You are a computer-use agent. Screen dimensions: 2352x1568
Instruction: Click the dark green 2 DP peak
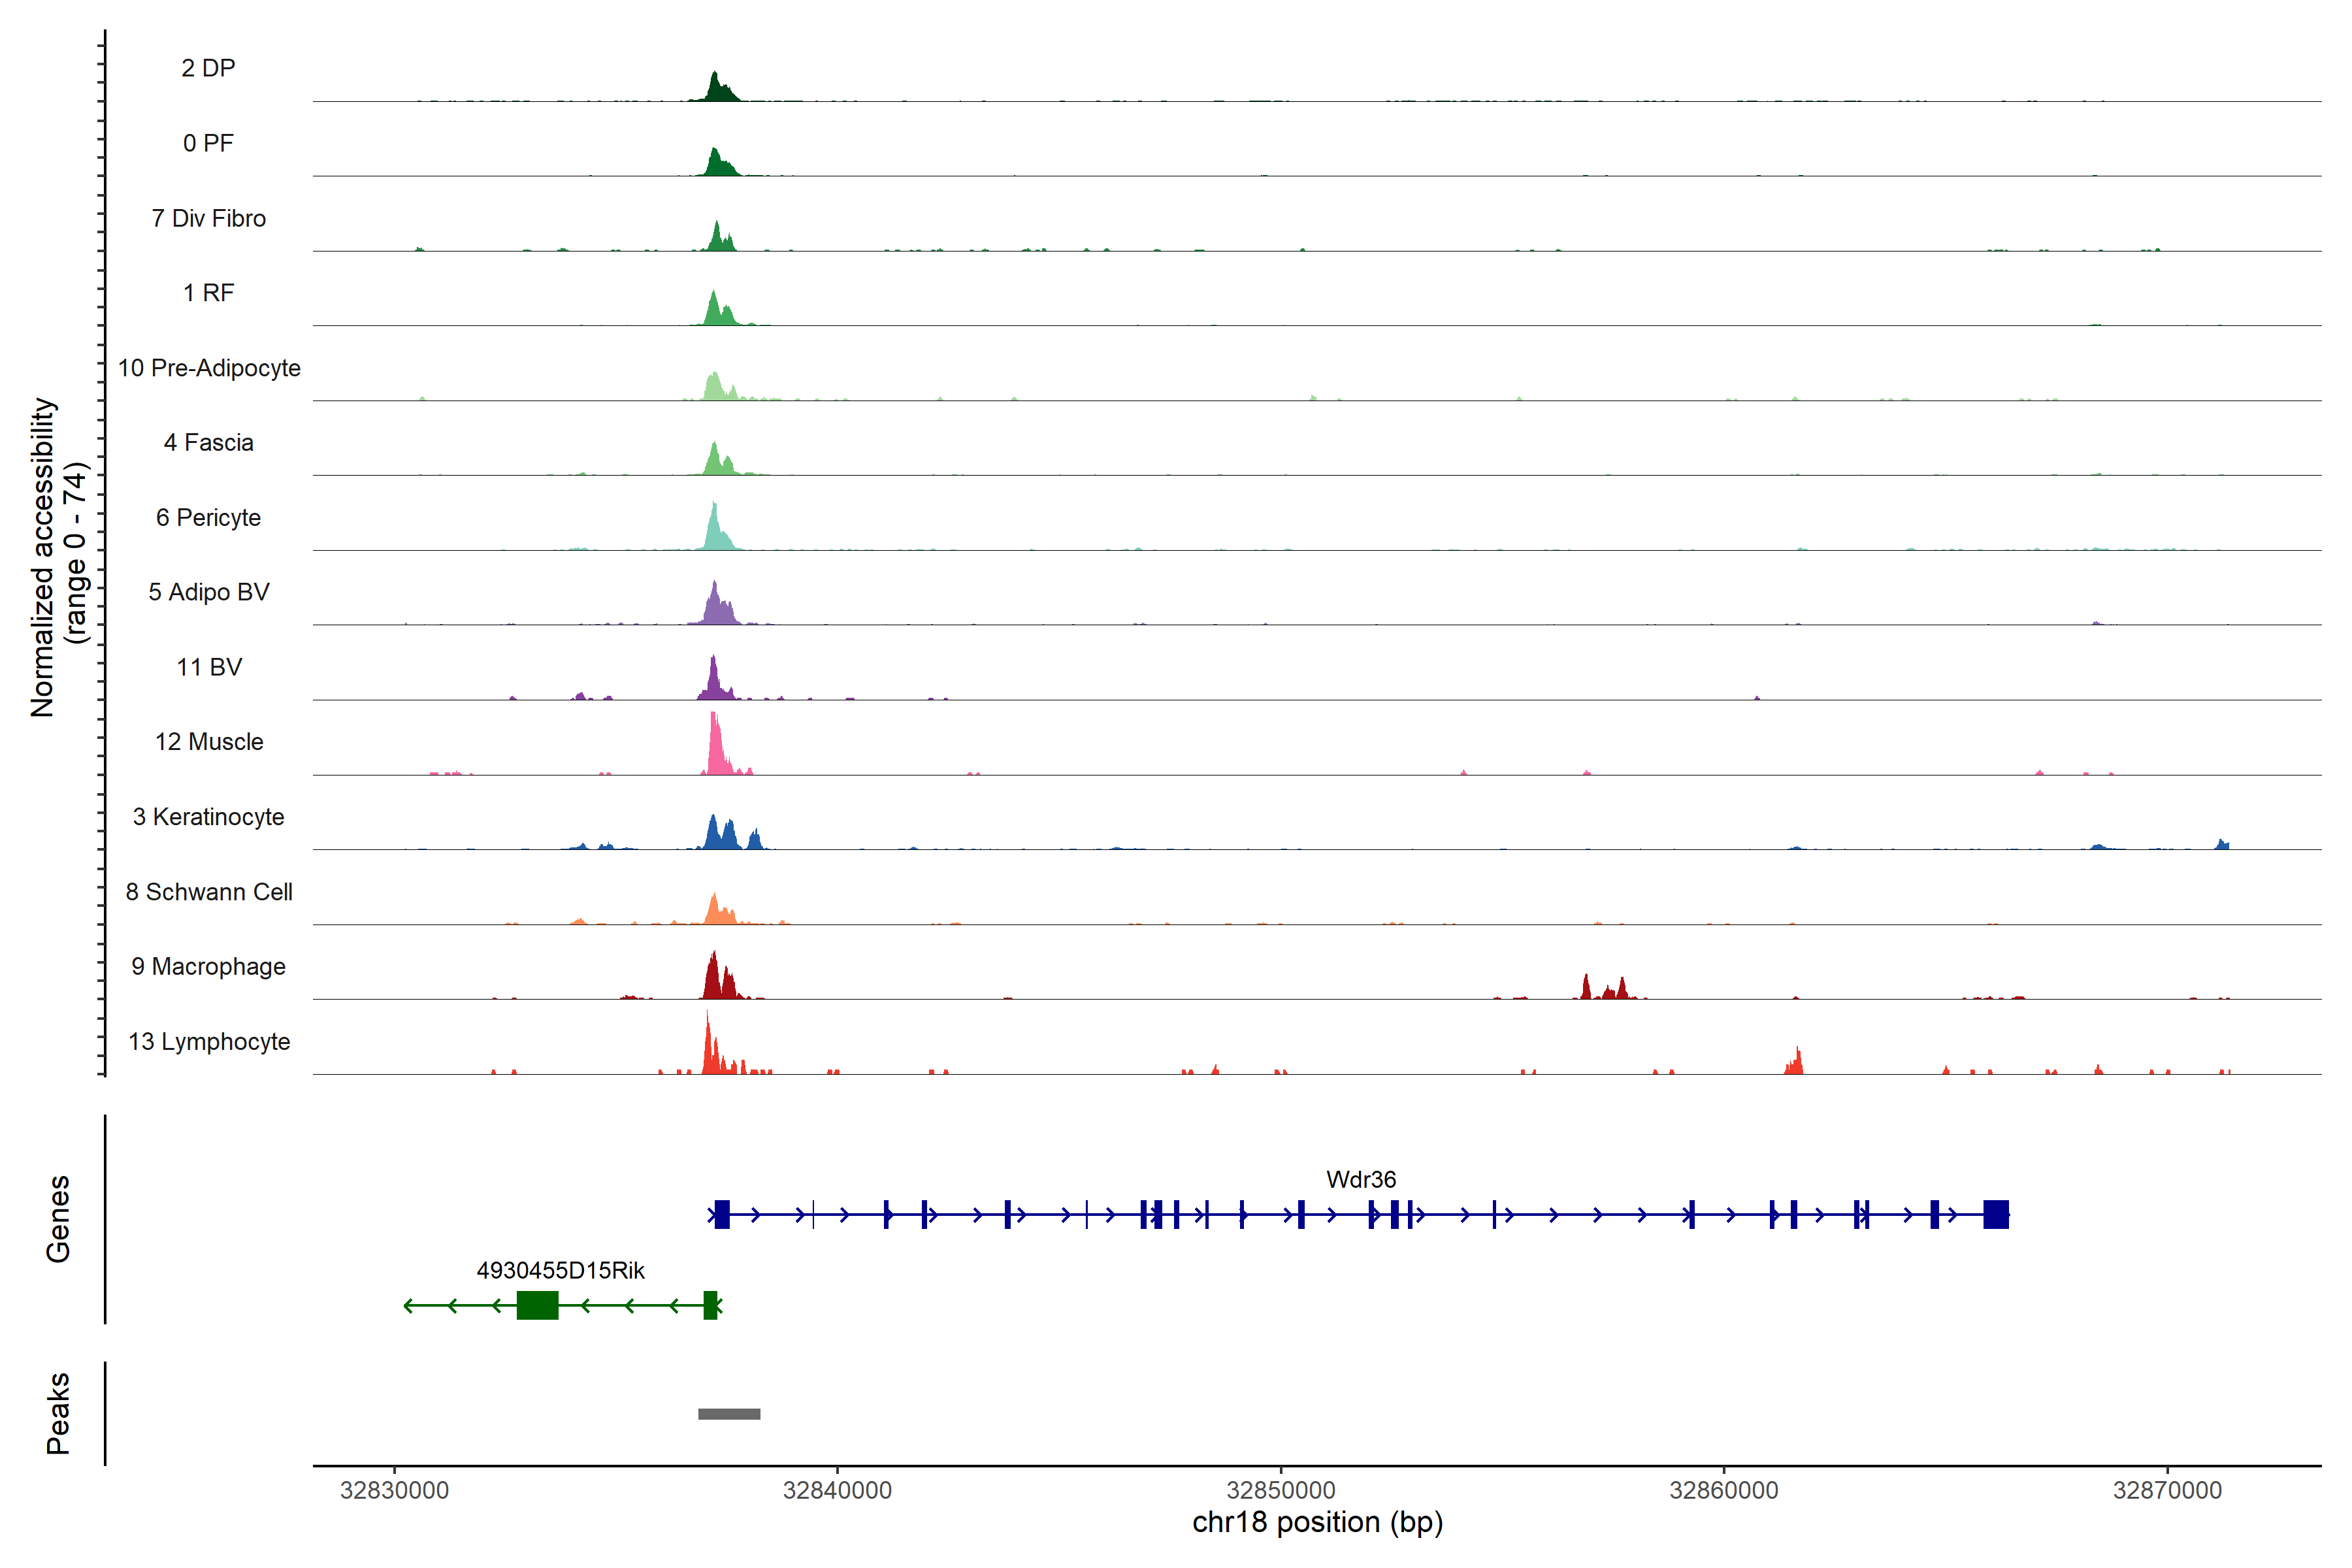pyautogui.click(x=716, y=89)
